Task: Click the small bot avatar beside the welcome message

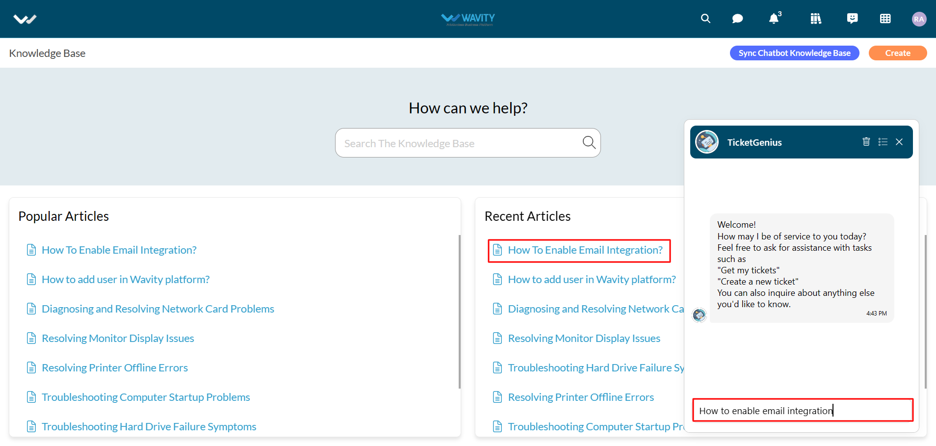Action: click(699, 315)
